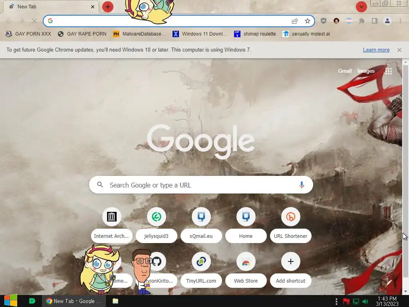Share this page from the address bar
Viewport: 409px width, 307px height.
coord(295,21)
